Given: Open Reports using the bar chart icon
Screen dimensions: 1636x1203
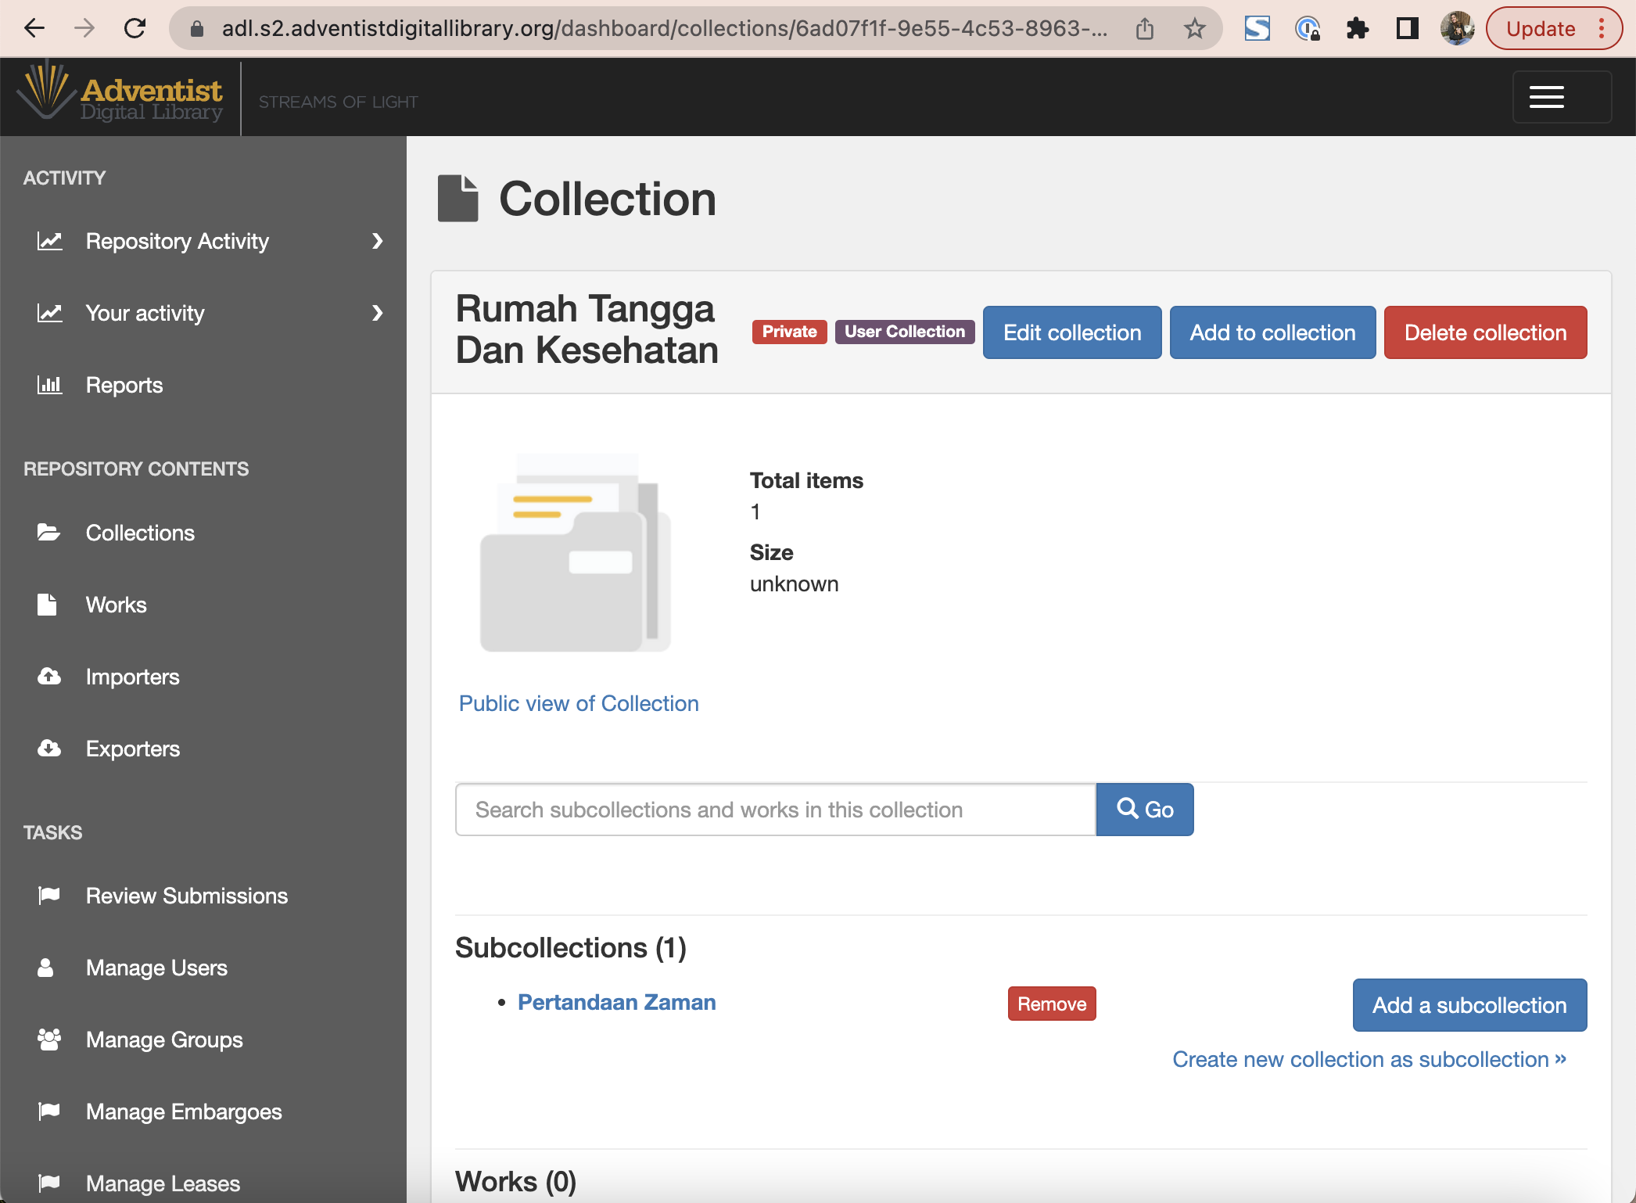Looking at the screenshot, I should tap(50, 385).
